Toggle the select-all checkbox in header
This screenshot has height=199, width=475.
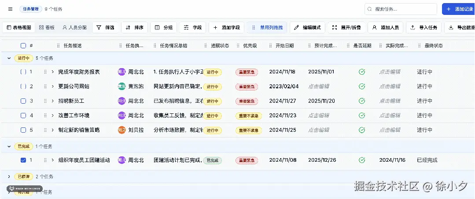(23, 46)
